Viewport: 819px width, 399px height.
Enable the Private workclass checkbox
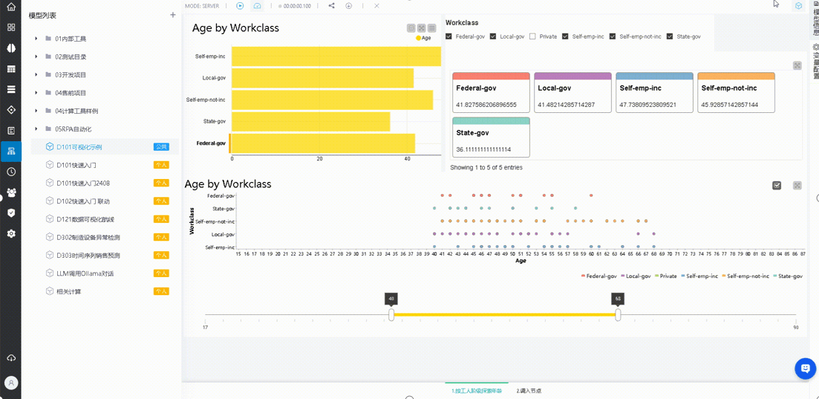tap(532, 36)
